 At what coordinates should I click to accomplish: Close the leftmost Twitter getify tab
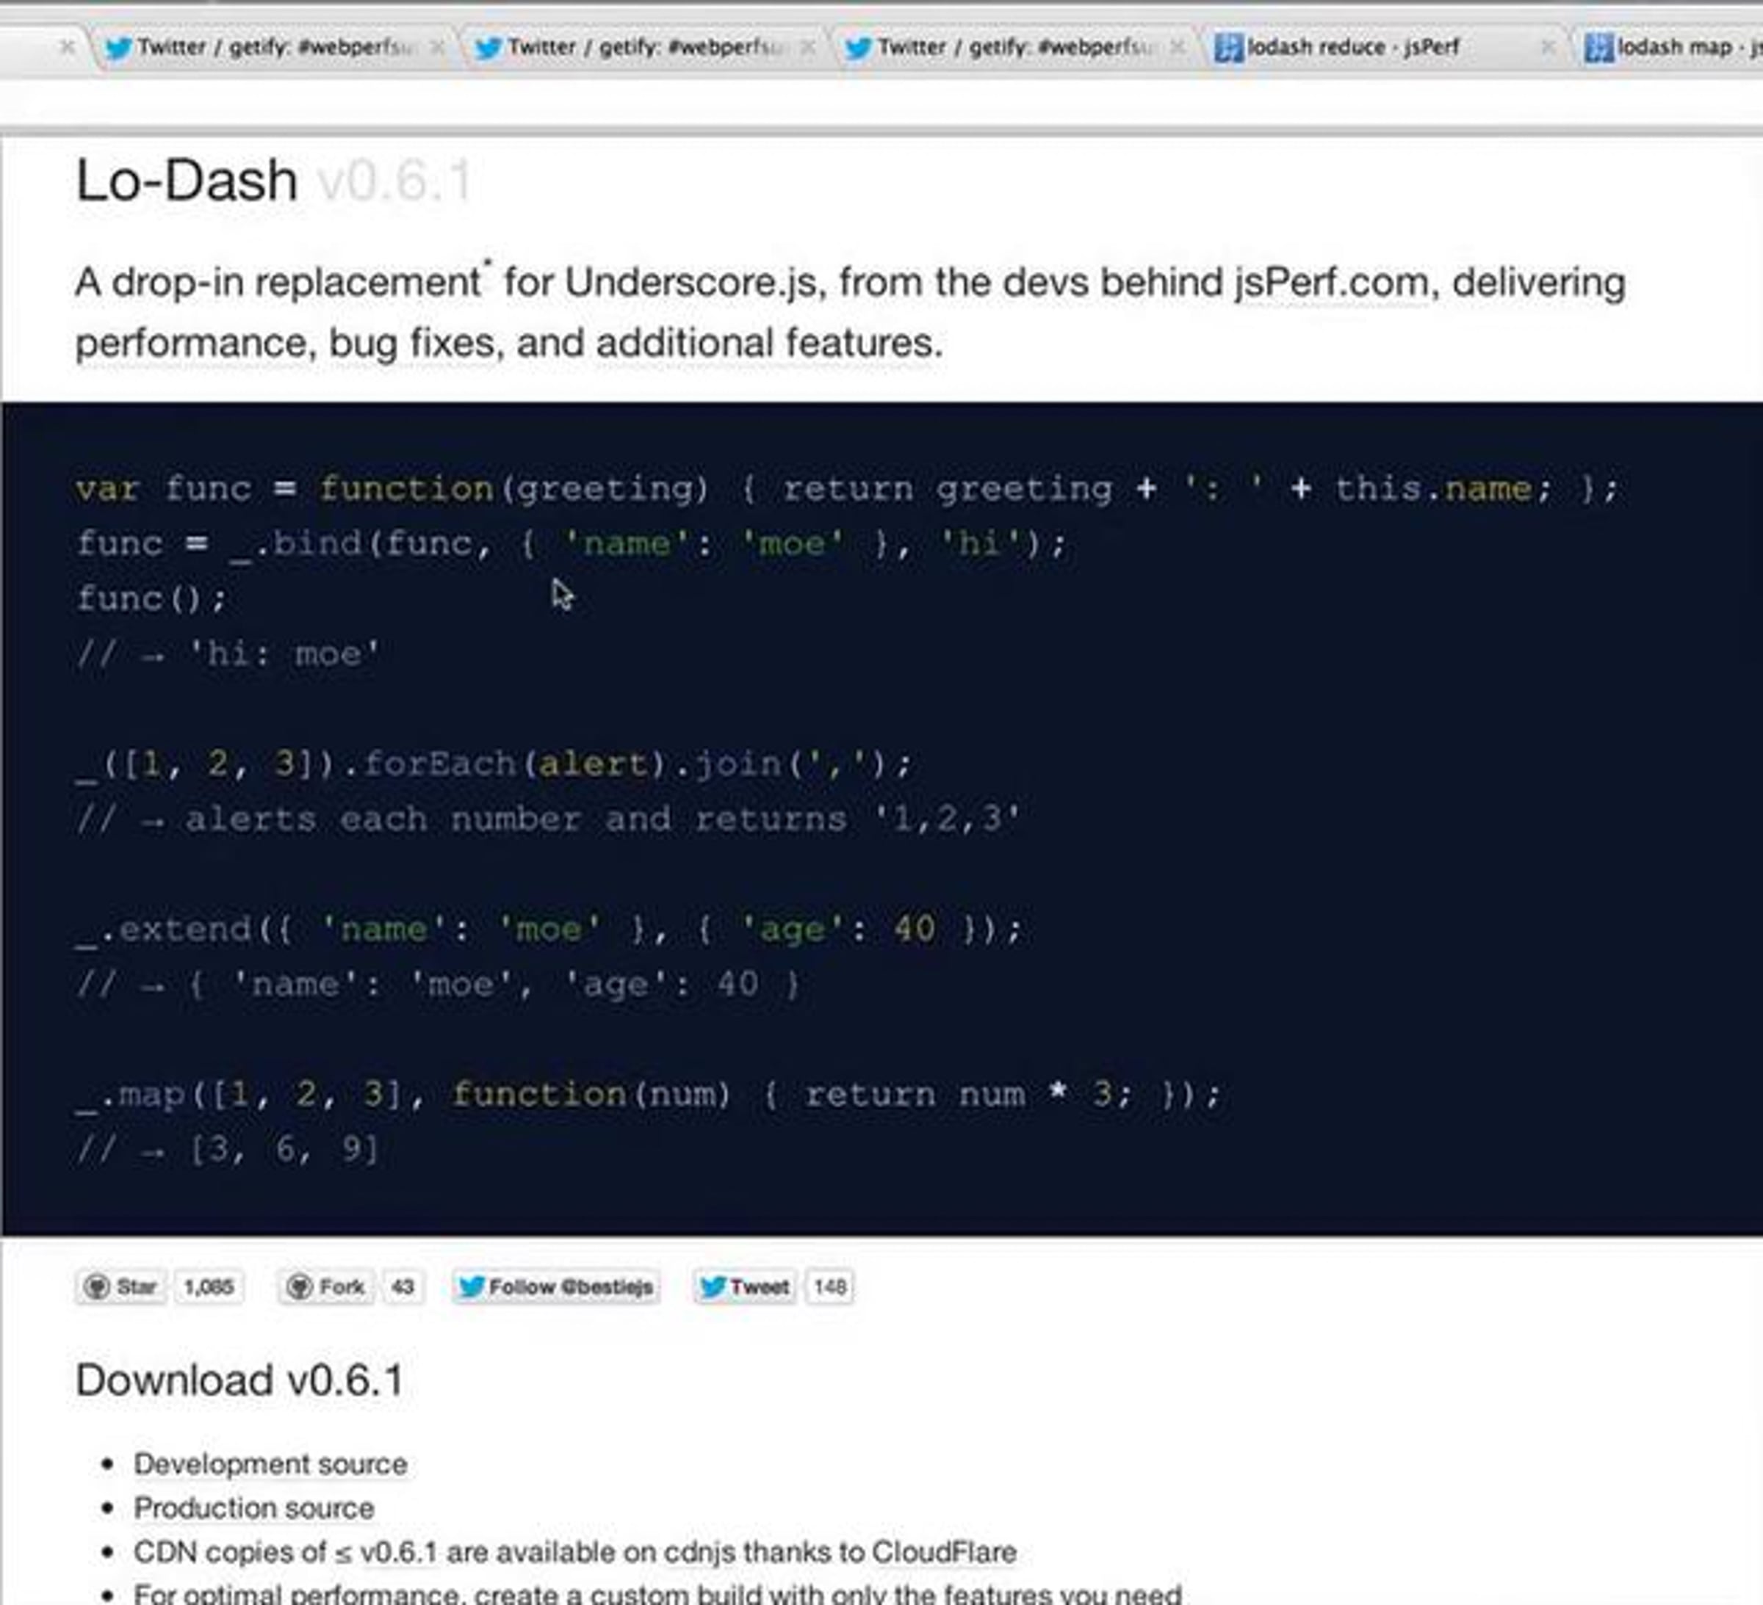(x=437, y=47)
